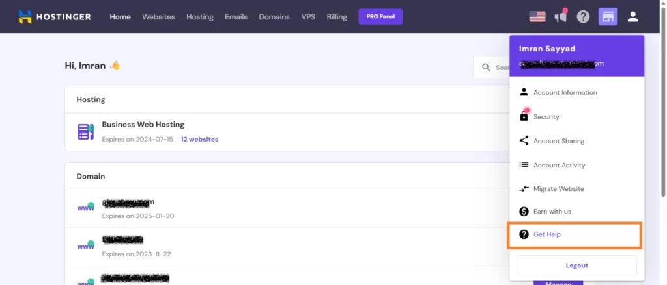Open the 12 websites link
This screenshot has width=667, height=285.
point(199,139)
